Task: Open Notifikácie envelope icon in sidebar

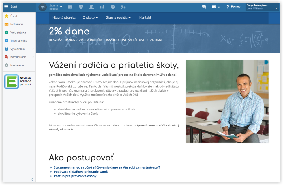Action: pyautogui.click(x=7, y=24)
